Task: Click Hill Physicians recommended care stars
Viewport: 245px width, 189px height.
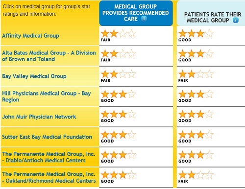Action: [119, 94]
